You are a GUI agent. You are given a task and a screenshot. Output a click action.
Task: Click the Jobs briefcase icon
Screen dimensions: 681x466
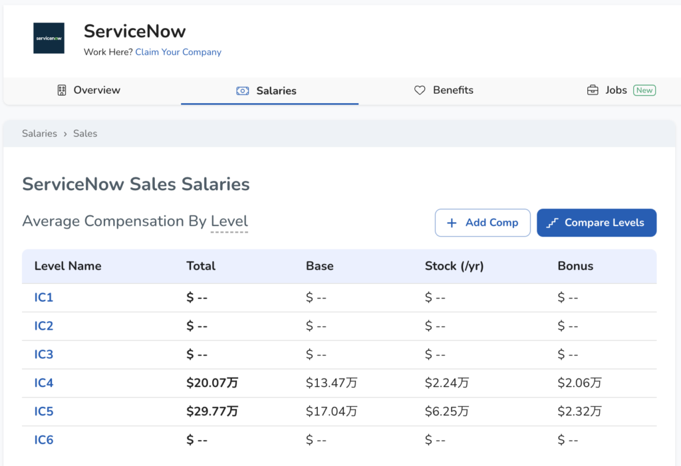593,90
